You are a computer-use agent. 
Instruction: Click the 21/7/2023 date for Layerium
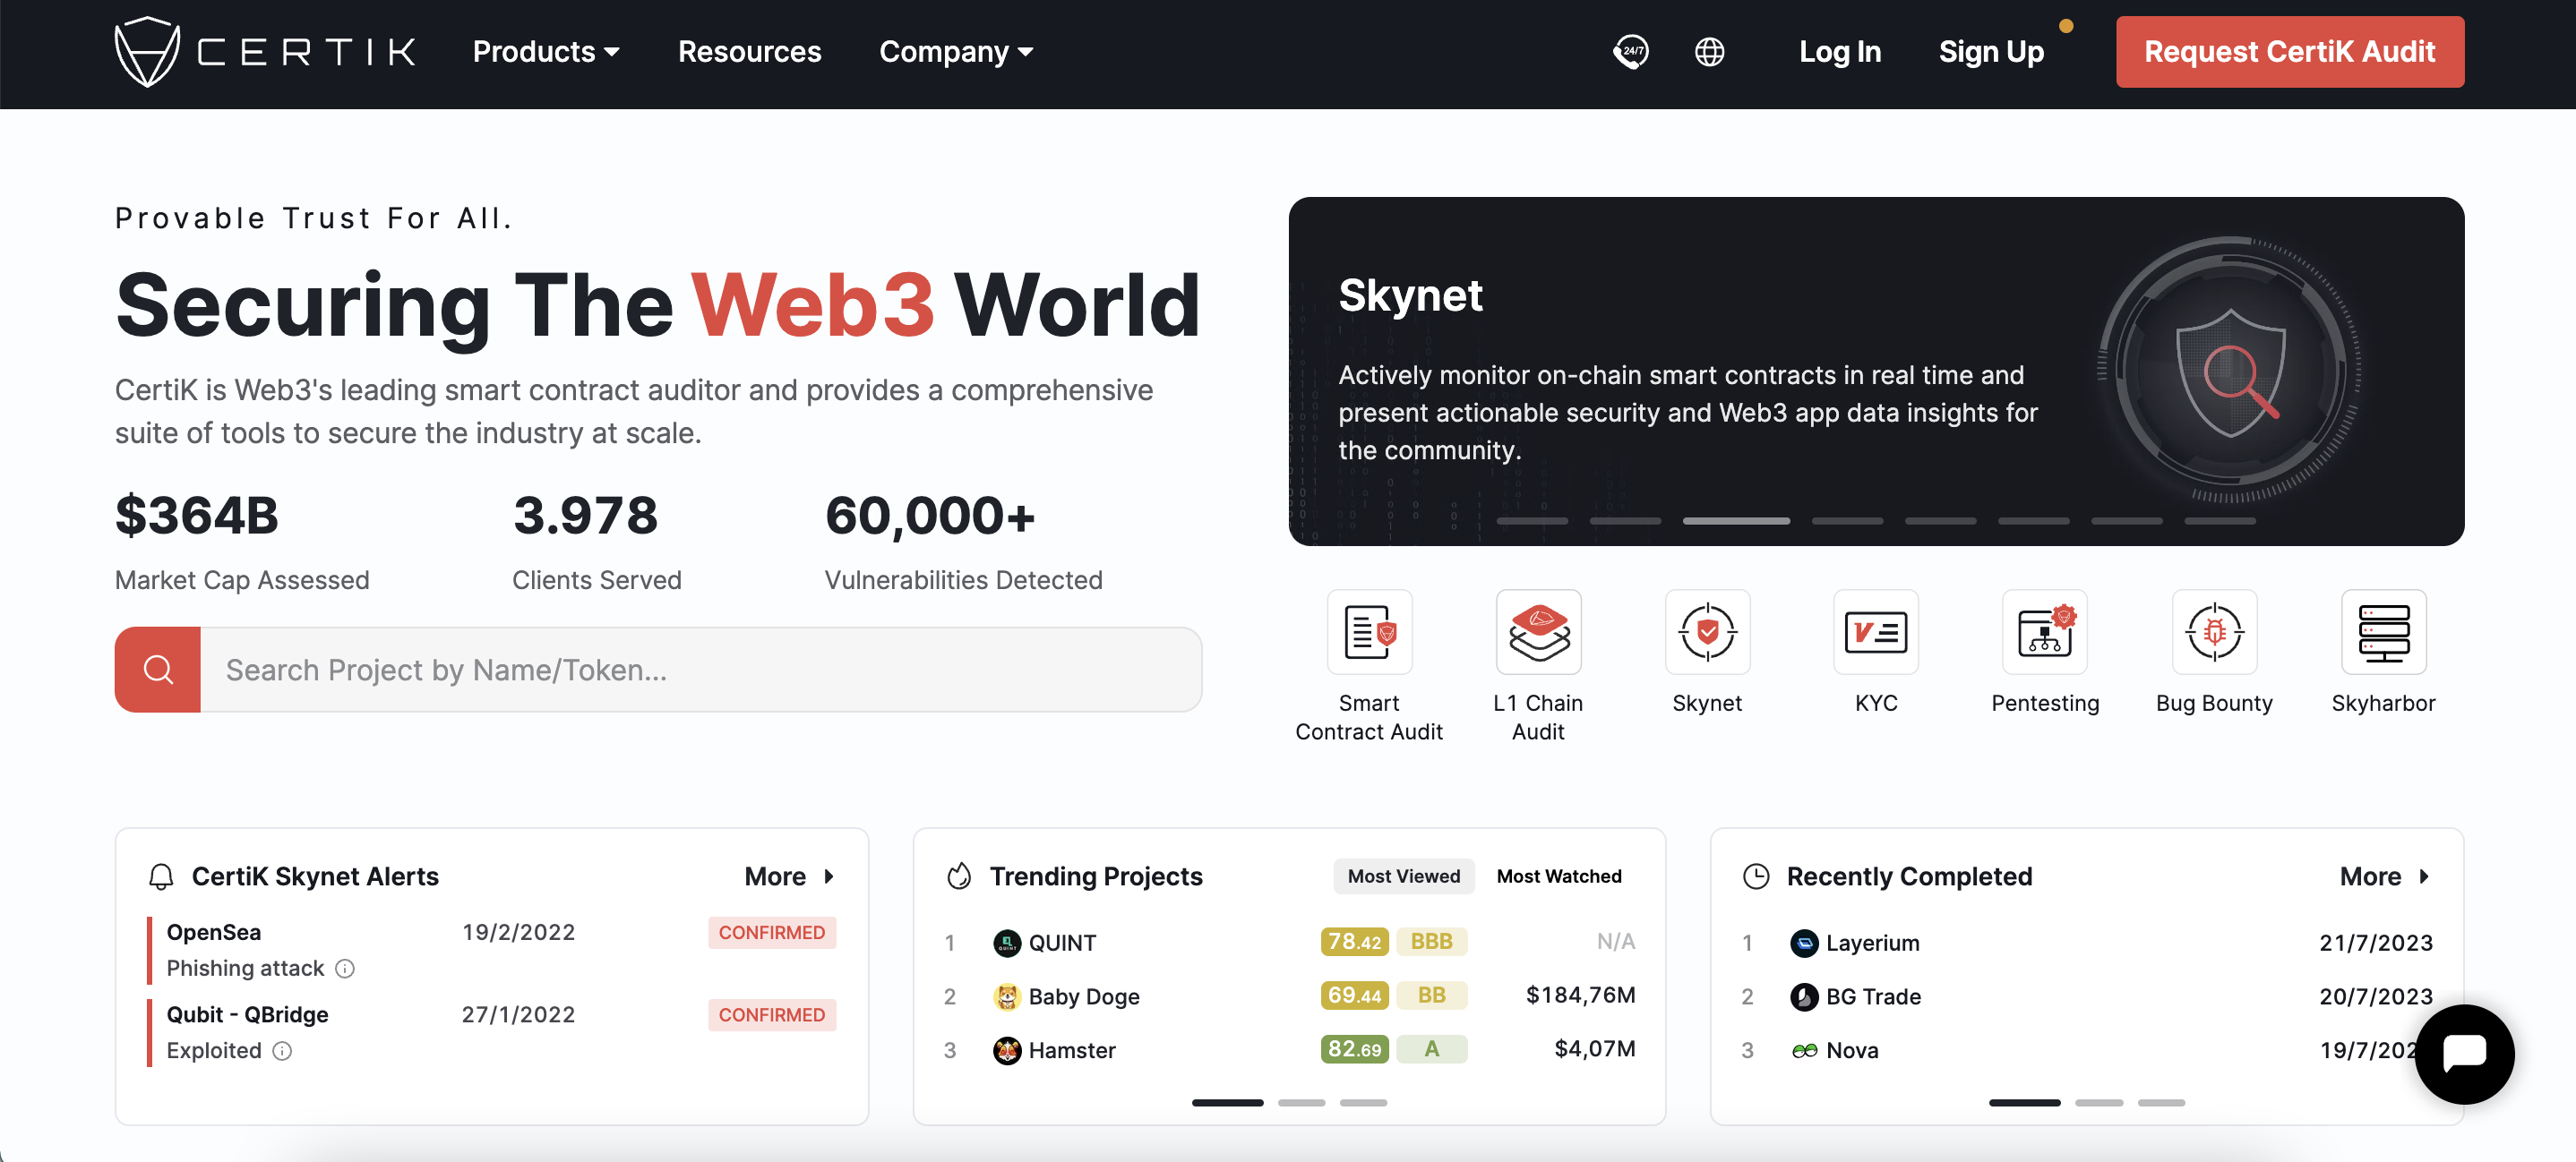tap(2376, 944)
